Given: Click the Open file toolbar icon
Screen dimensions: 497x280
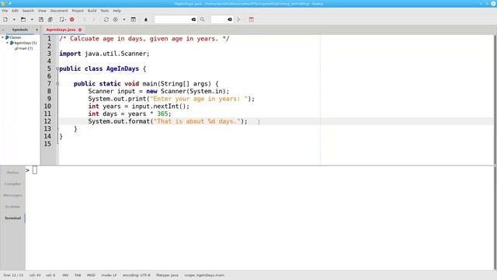Looking at the screenshot, I should pyautogui.click(x=23, y=19).
